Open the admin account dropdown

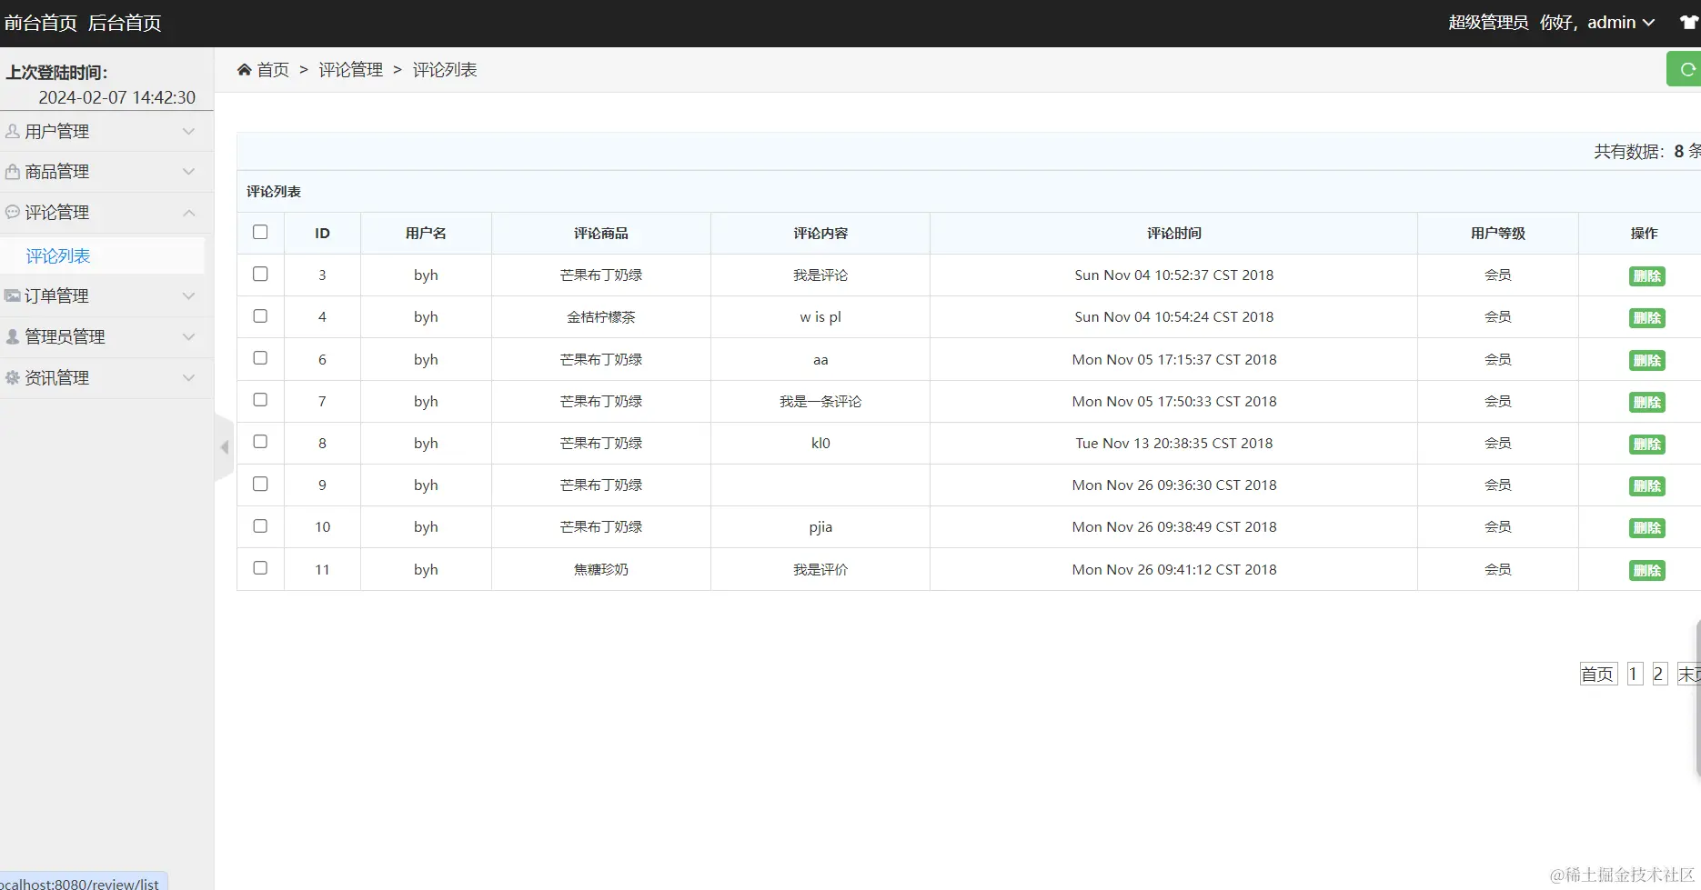[x=1621, y=23]
